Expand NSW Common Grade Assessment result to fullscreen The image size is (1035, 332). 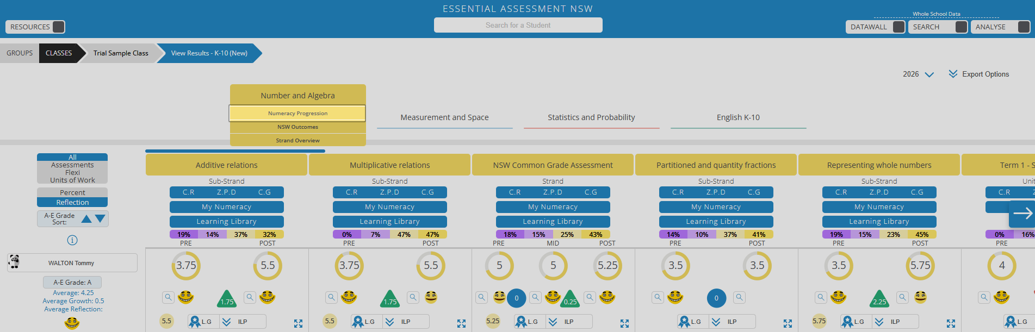pos(624,323)
